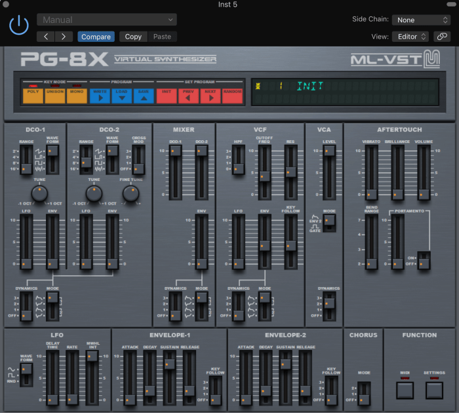Open the View Editor dropdown
This screenshot has height=413, width=459.
[x=410, y=37]
